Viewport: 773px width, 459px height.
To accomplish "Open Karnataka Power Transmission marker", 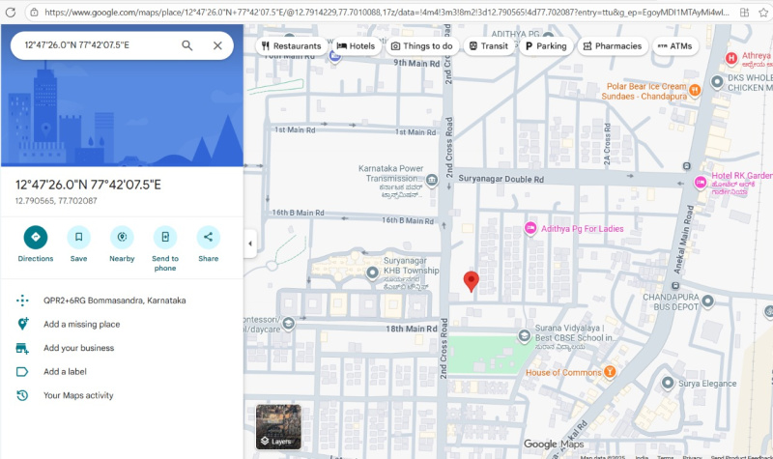I will point(432,180).
